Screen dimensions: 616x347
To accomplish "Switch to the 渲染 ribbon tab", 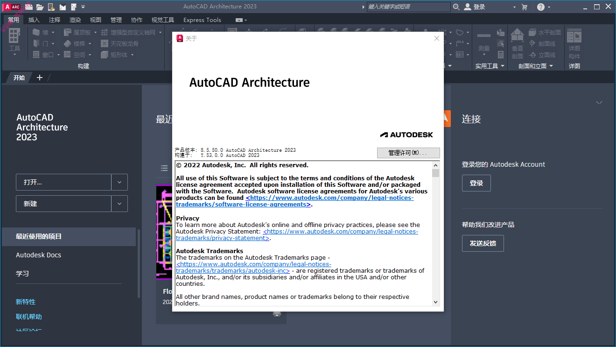I will [75, 20].
